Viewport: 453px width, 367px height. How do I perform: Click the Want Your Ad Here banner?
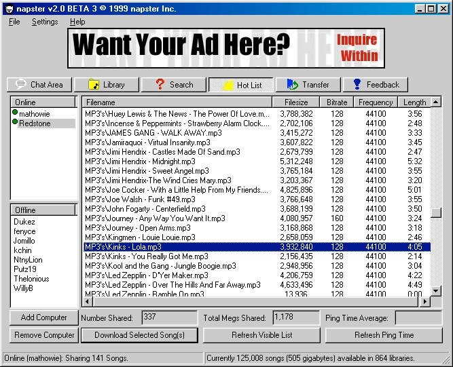[226, 48]
